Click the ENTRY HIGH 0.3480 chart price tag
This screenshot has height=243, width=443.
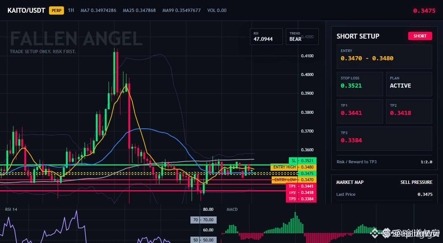click(x=293, y=167)
